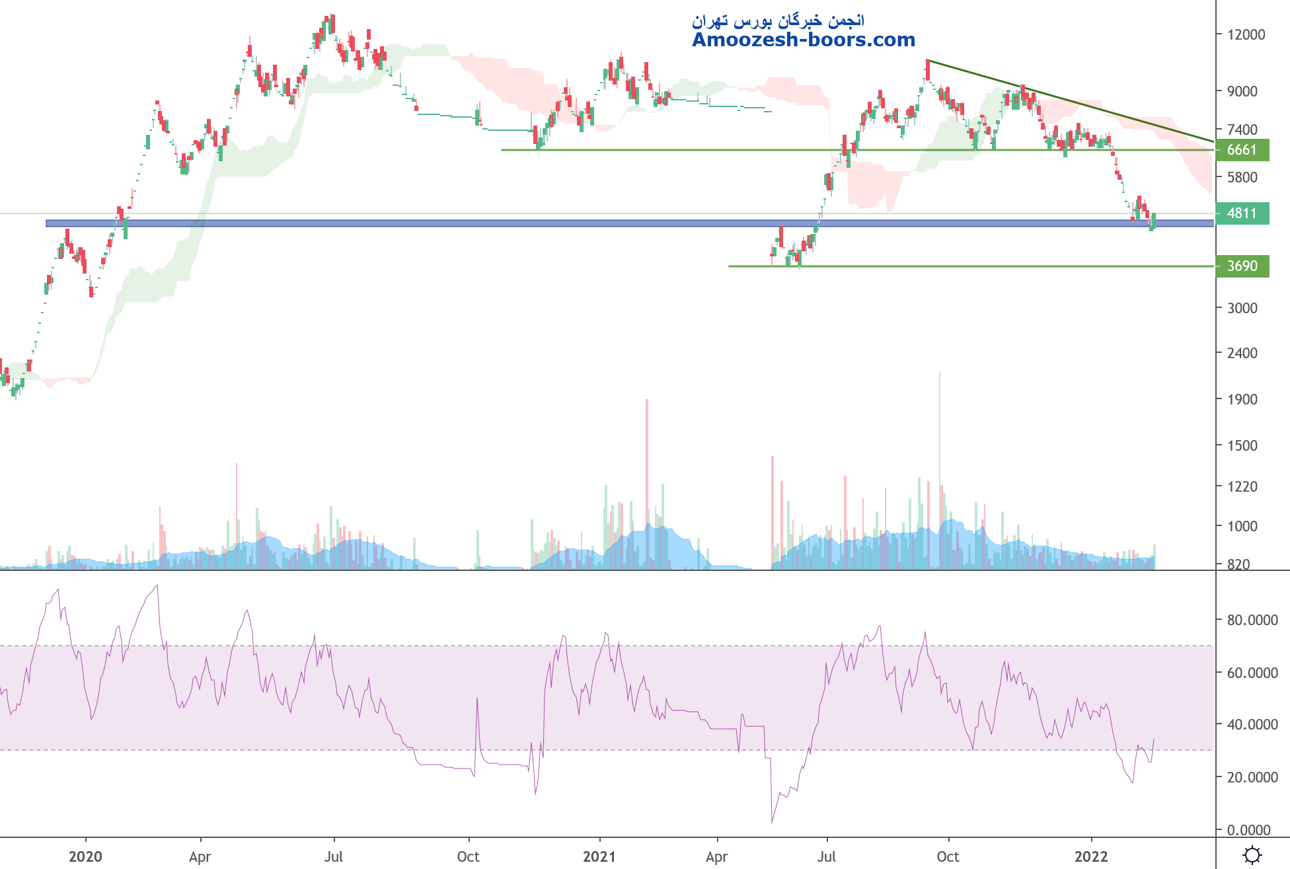Image resolution: width=1290 pixels, height=869 pixels.
Task: Click the 3000 price scale label
Action: (x=1242, y=308)
